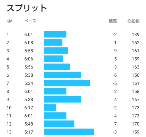
Task: Click the スプリット heading
Action: click(x=27, y=8)
